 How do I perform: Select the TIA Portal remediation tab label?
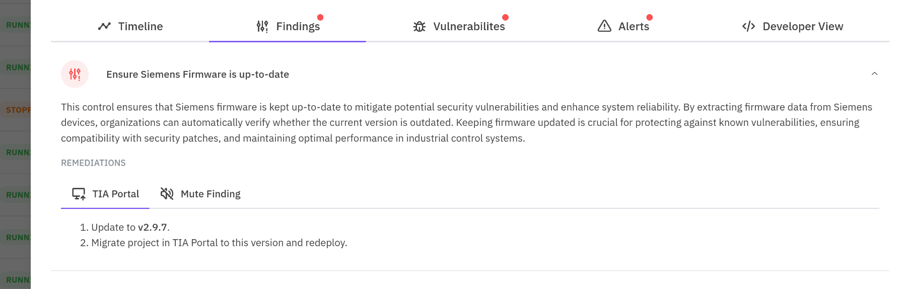tap(115, 194)
